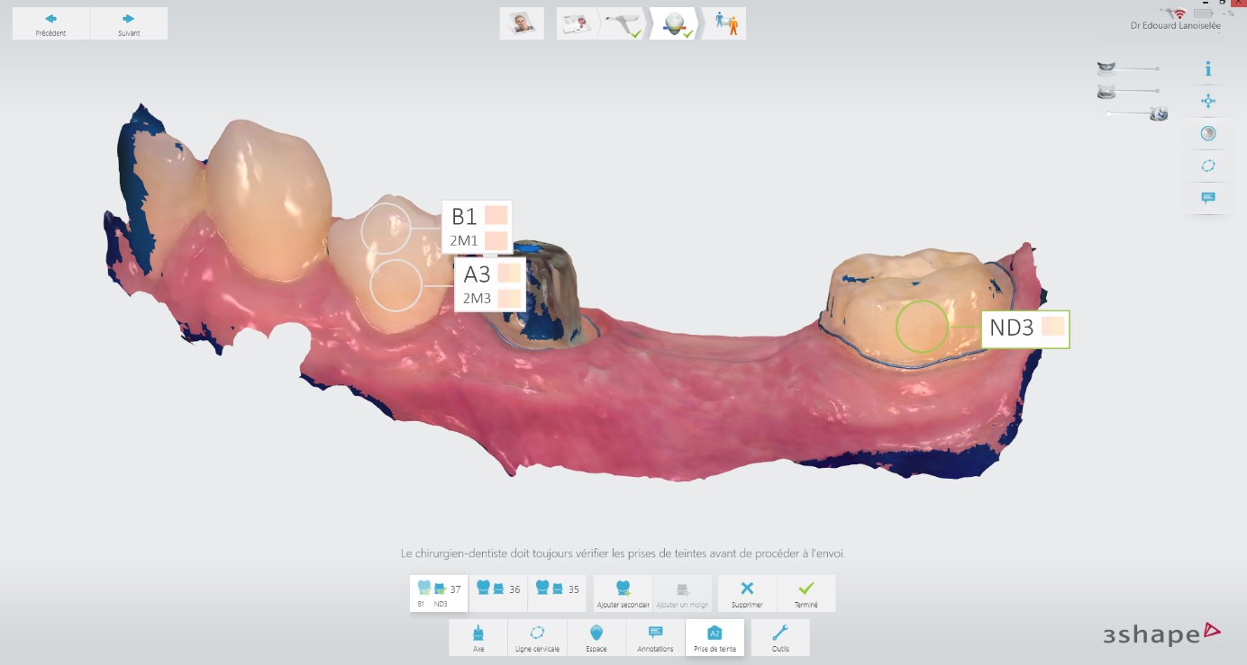Click the ND3 shade color swatch
This screenshot has height=665, width=1247.
(x=1052, y=327)
